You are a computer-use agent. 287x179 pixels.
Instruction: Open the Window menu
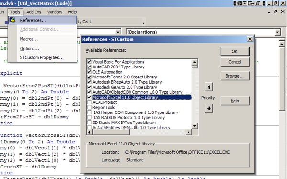tap(55, 12)
